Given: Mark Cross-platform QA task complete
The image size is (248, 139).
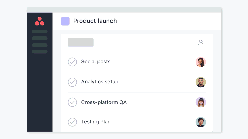Looking at the screenshot, I should (73, 102).
